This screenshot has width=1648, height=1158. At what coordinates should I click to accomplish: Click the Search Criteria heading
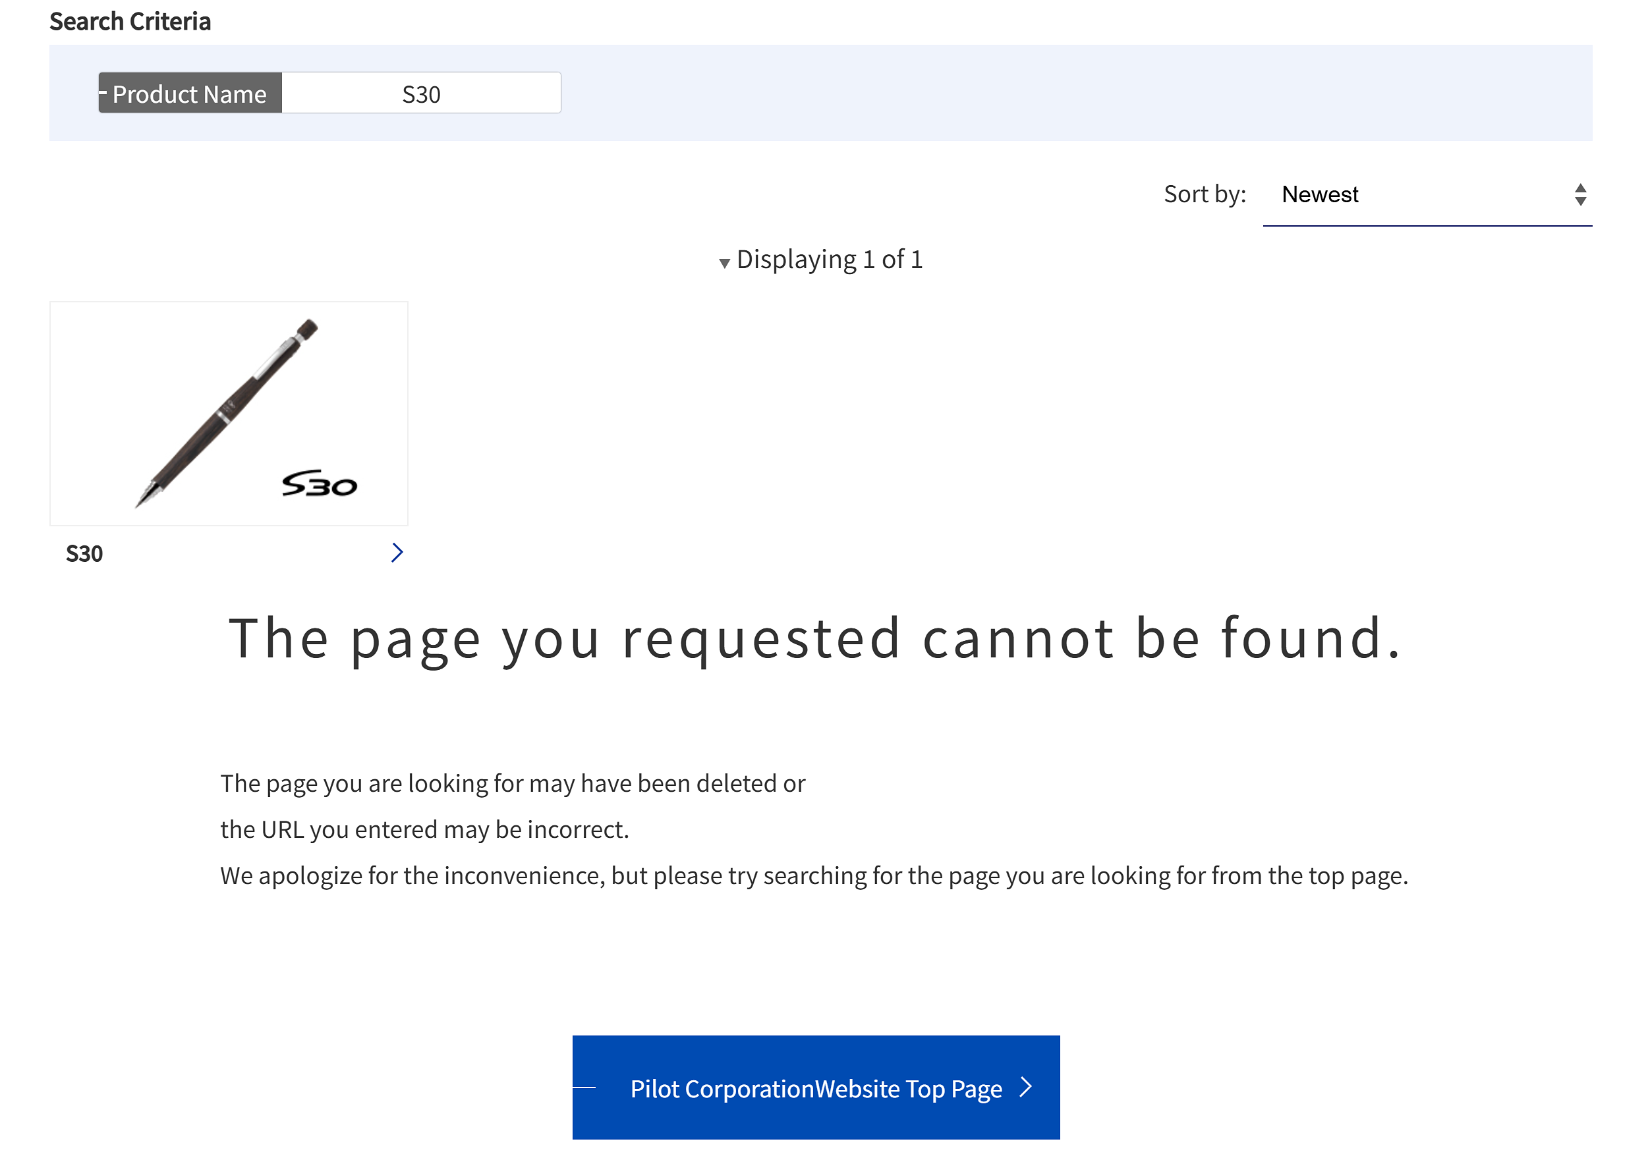pos(130,22)
